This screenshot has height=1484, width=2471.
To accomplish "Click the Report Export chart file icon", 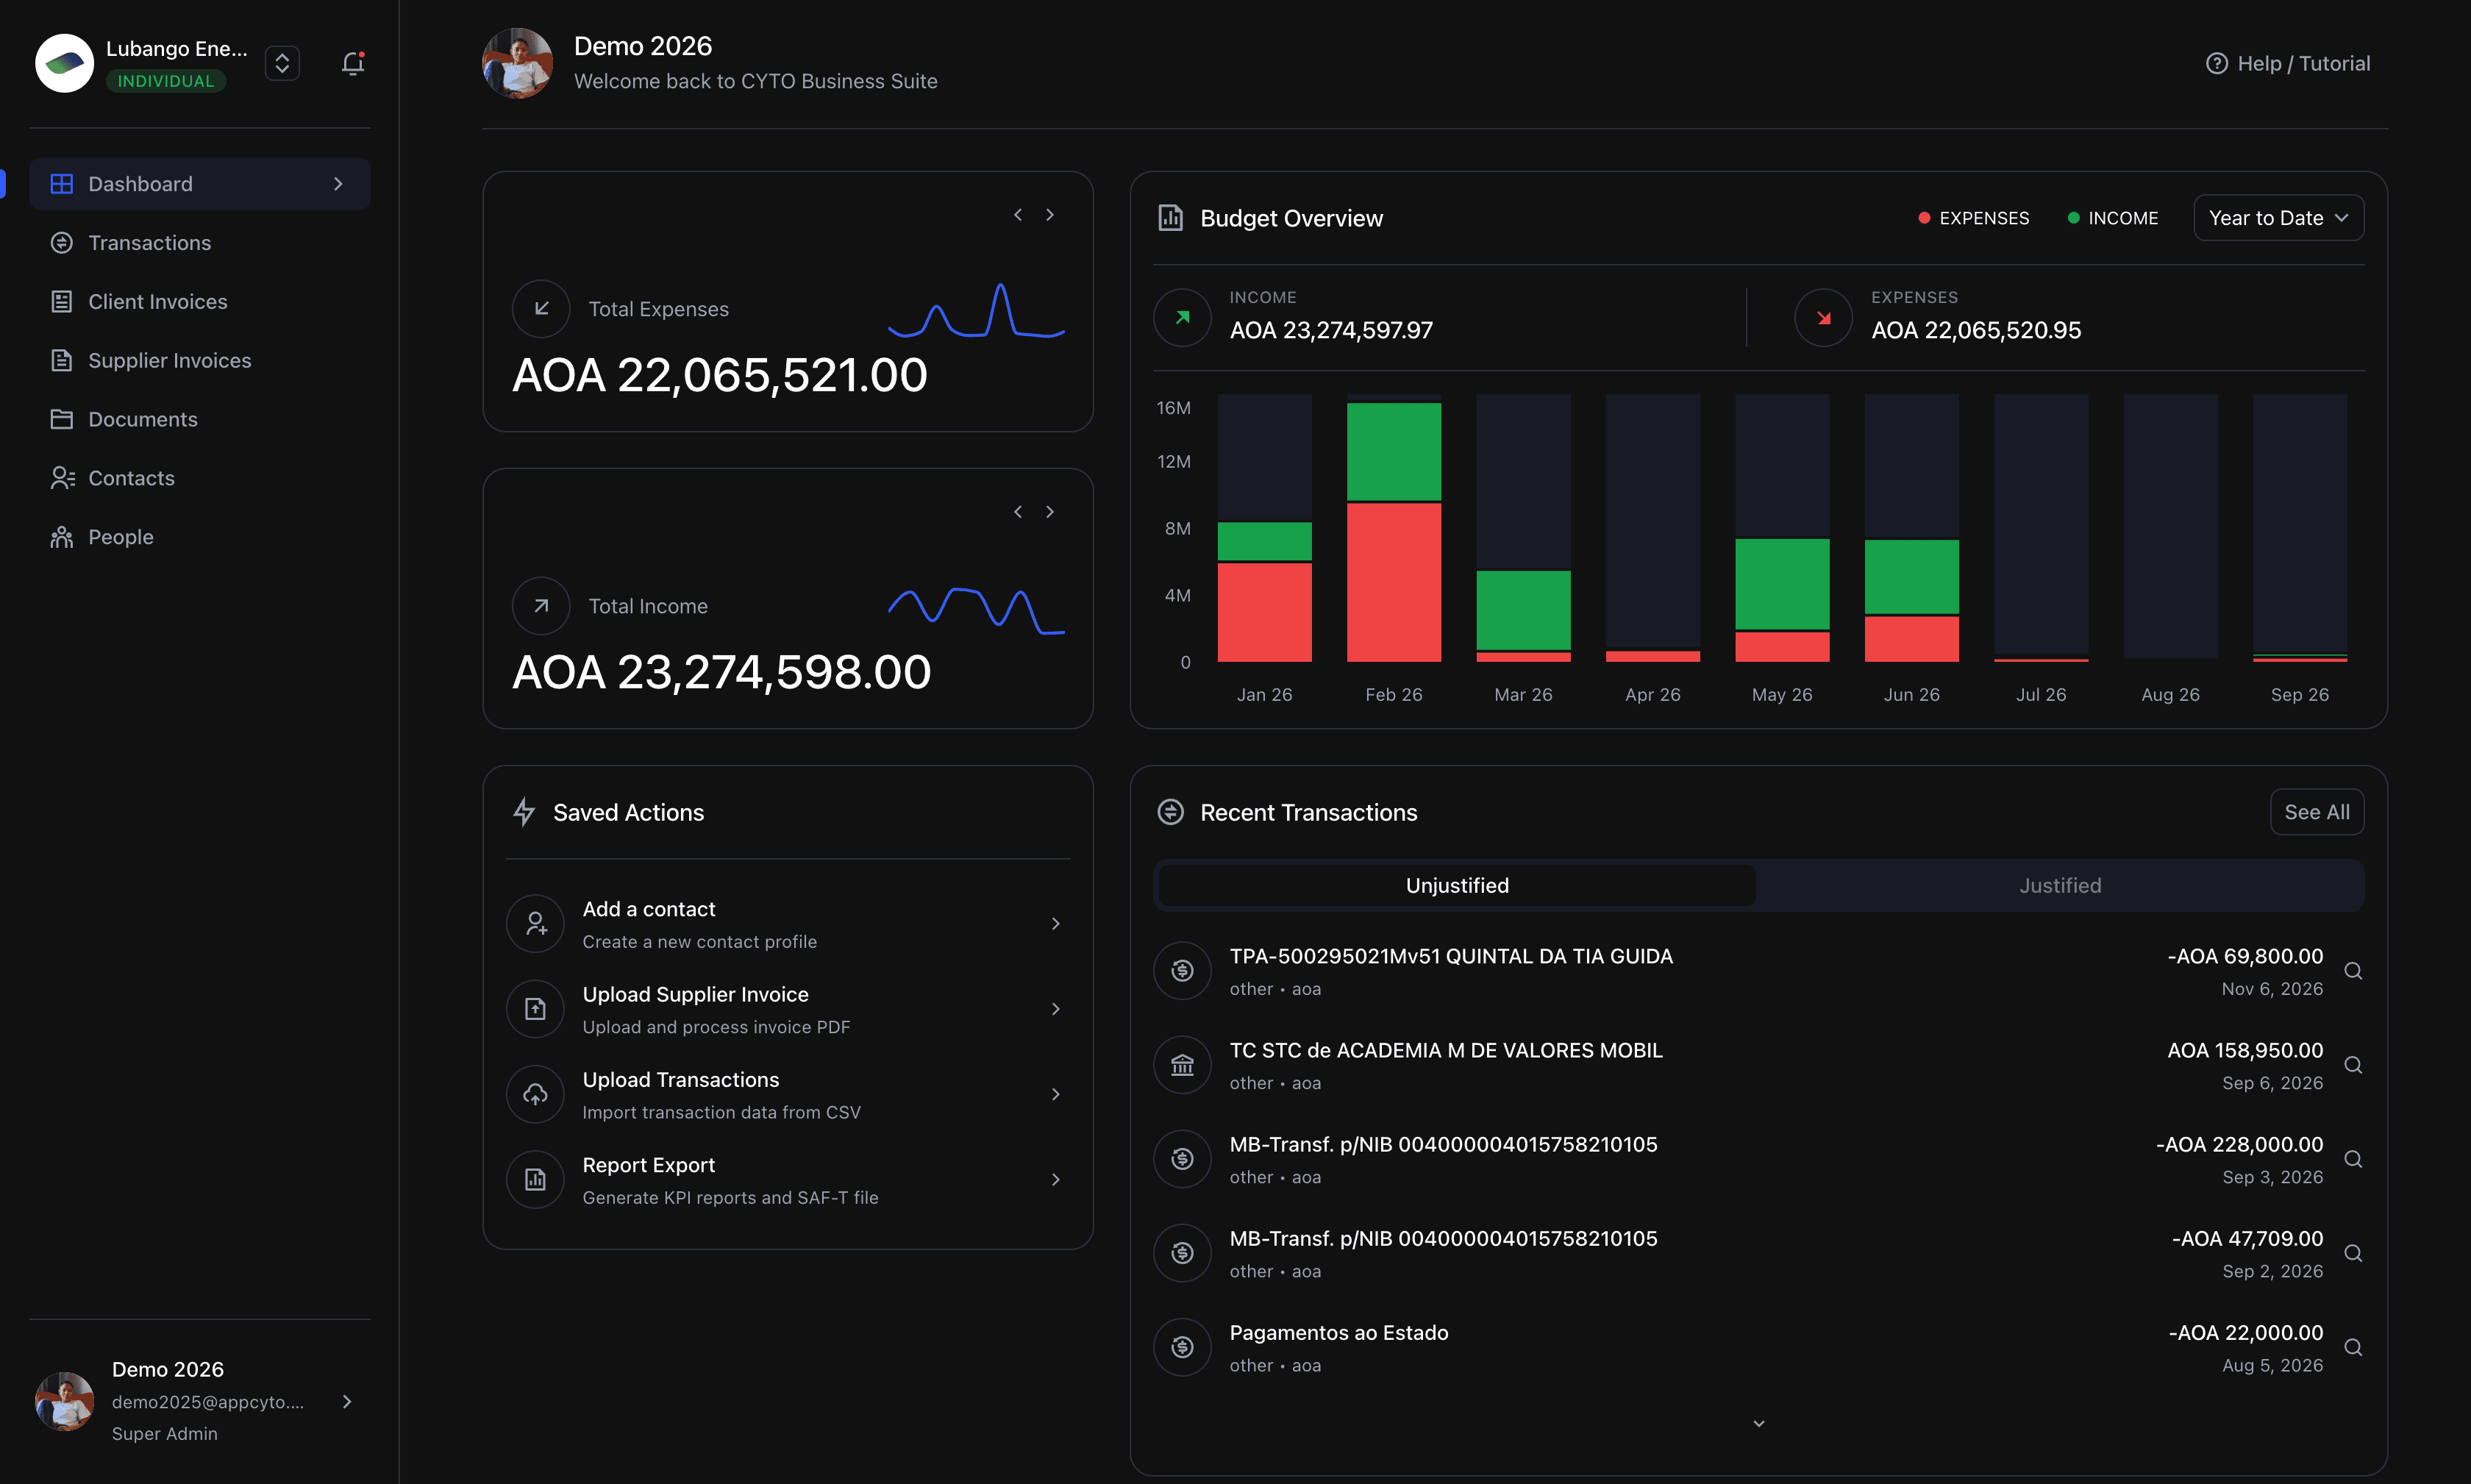I will click(536, 1179).
